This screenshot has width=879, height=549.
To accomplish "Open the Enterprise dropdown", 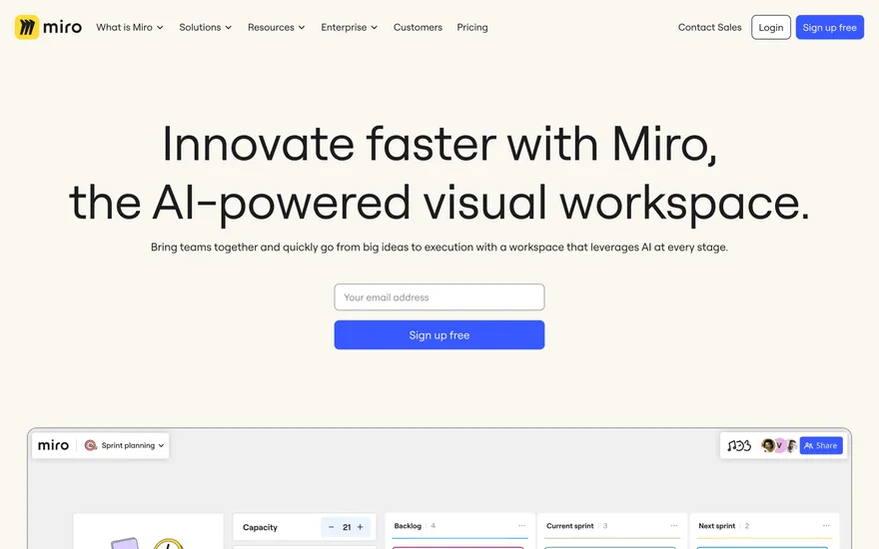I will coord(350,27).
